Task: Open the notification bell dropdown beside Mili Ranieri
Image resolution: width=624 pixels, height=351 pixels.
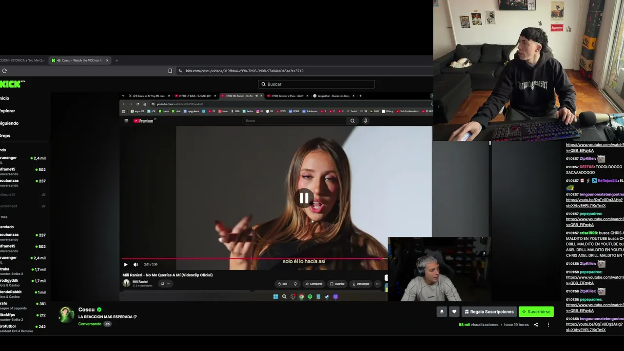Action: tap(165, 284)
